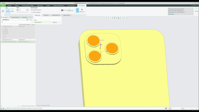Screen dimensions: 199x112
Task: Open the view manager icon
Action: 118,18
